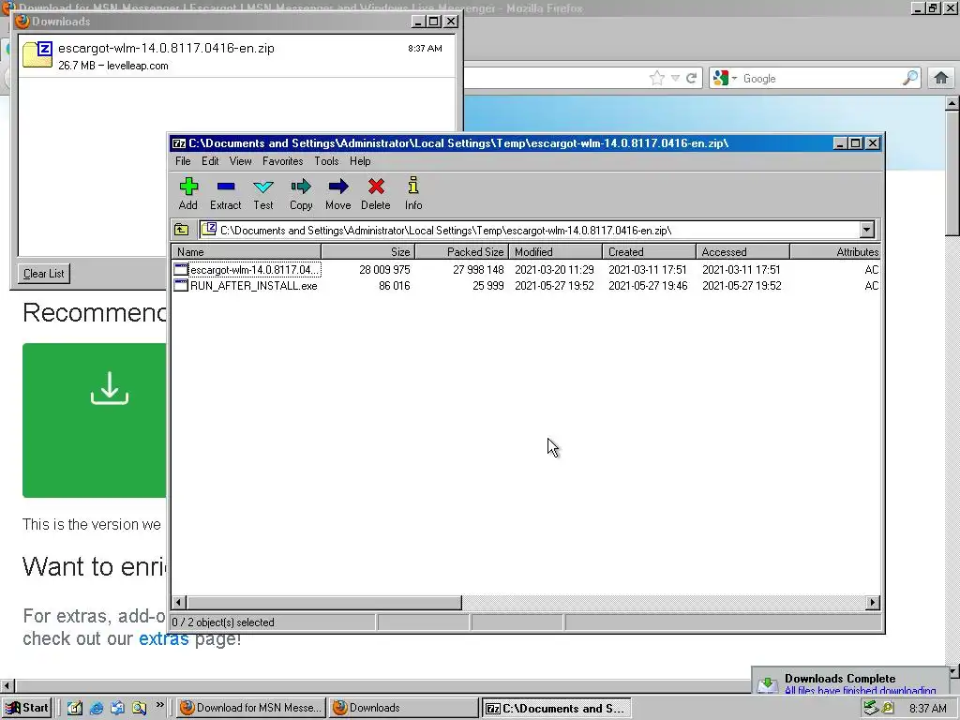960x720 pixels.
Task: Click RUN_AFTER_INSTALL.exe file icon
Action: coord(181,285)
